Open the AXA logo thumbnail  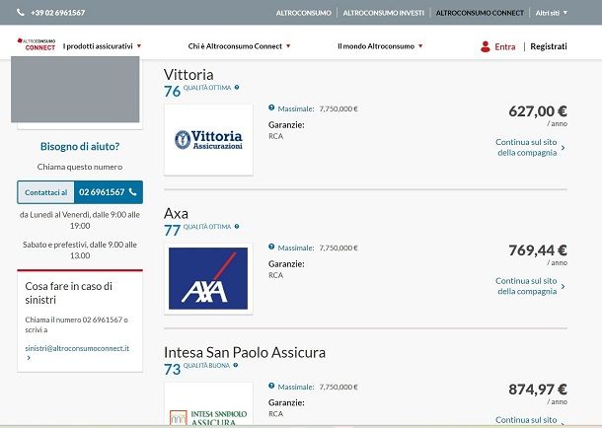point(208,279)
